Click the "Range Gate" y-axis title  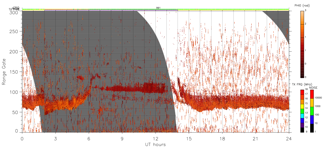pyautogui.click(x=4, y=72)
